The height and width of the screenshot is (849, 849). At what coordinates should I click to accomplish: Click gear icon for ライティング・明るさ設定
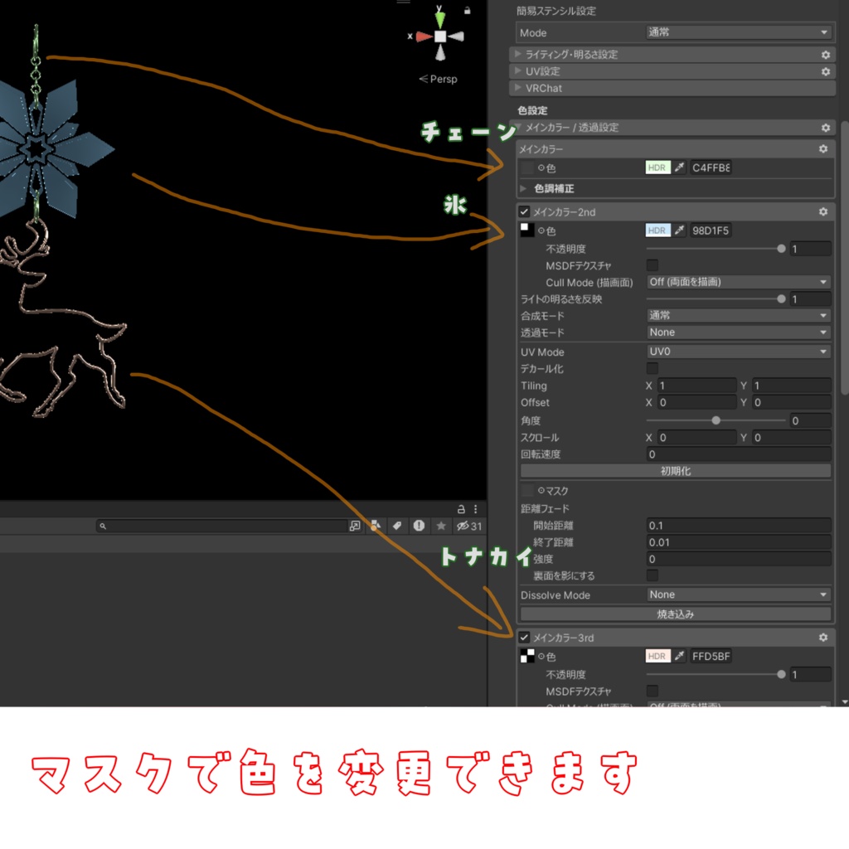(825, 55)
